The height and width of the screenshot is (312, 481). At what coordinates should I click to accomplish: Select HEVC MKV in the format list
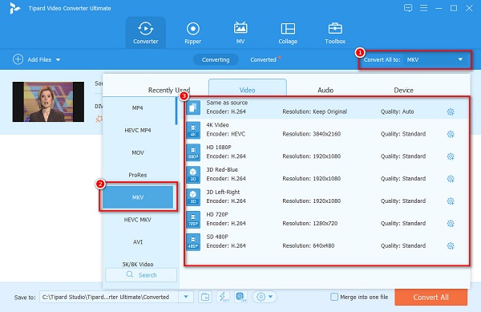[x=137, y=220]
